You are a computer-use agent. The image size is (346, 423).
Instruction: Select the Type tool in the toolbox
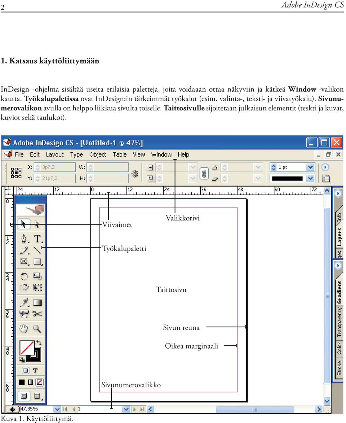[x=37, y=239]
